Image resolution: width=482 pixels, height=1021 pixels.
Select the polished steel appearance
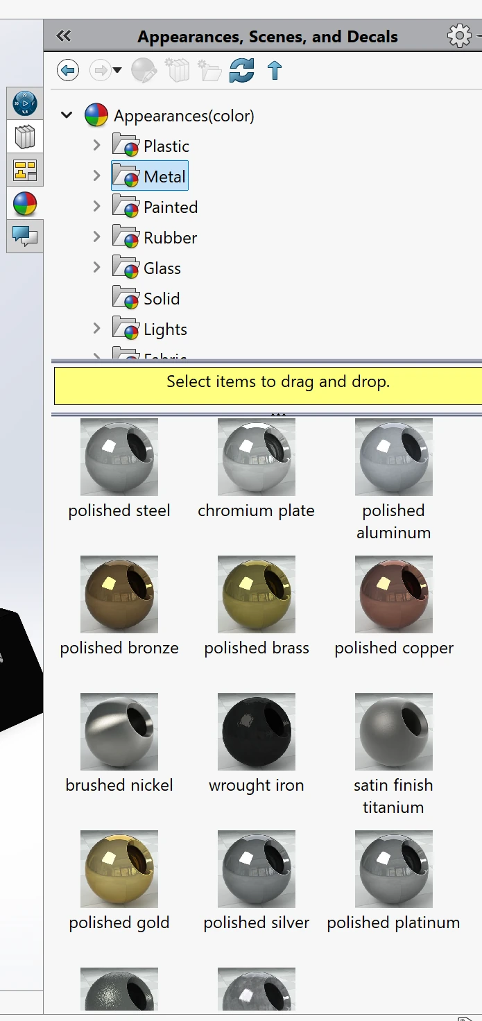point(119,456)
